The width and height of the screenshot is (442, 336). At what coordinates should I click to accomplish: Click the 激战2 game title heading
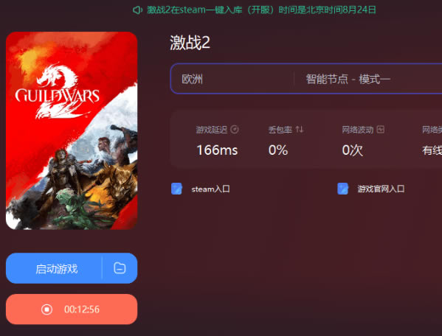pyautogui.click(x=190, y=43)
